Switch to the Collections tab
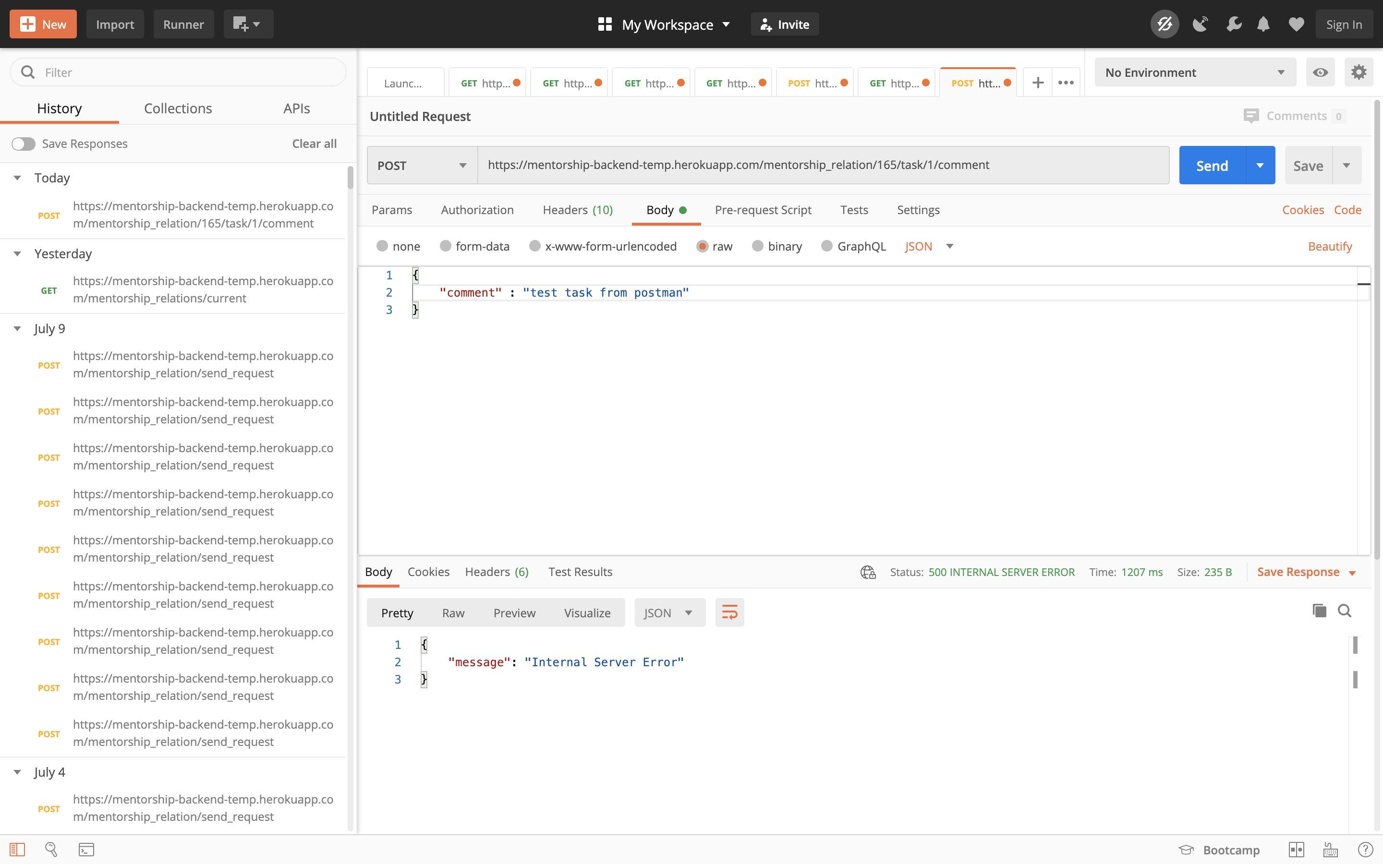This screenshot has height=864, width=1383. [x=178, y=108]
